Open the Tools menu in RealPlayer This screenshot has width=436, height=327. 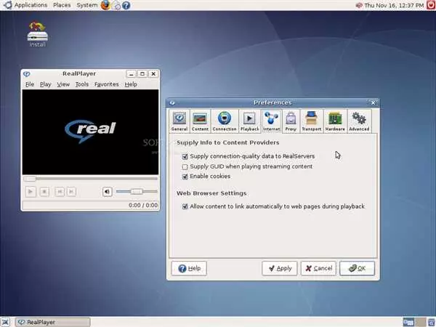[x=81, y=84]
